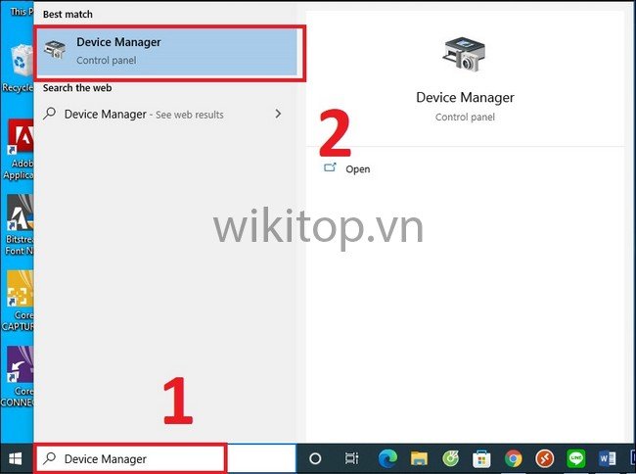Open Task View from the taskbar
The image size is (636, 474).
pyautogui.click(x=352, y=458)
